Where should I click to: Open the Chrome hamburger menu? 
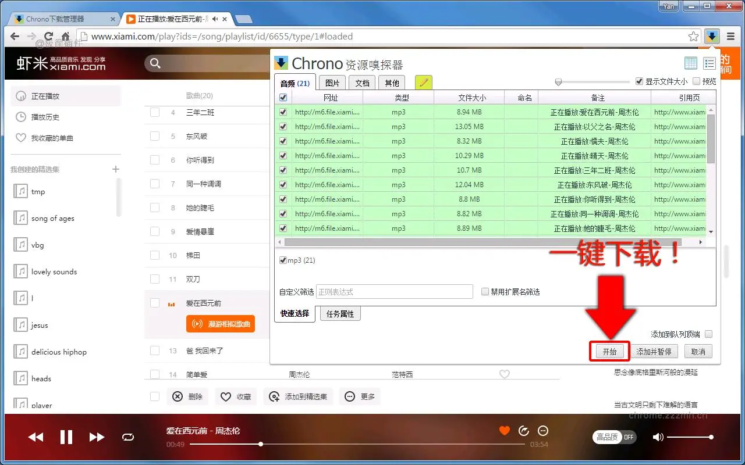pyautogui.click(x=731, y=35)
